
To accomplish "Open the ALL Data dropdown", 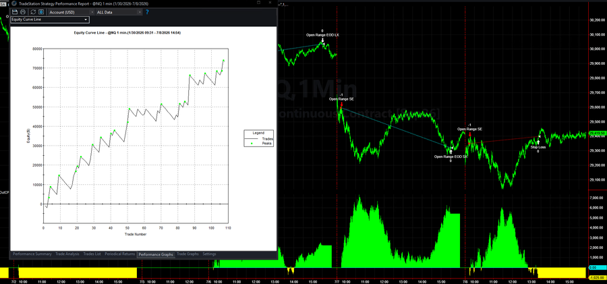I will (x=119, y=12).
